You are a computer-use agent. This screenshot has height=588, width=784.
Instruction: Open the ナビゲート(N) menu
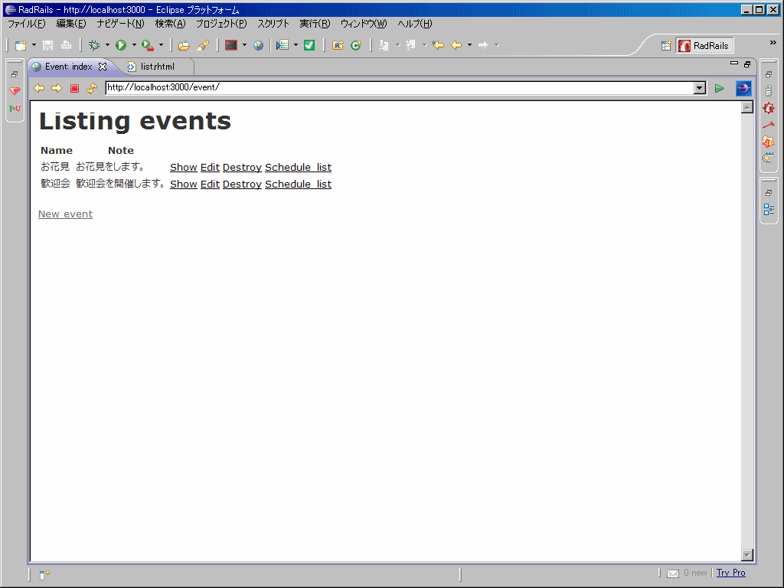tap(120, 24)
